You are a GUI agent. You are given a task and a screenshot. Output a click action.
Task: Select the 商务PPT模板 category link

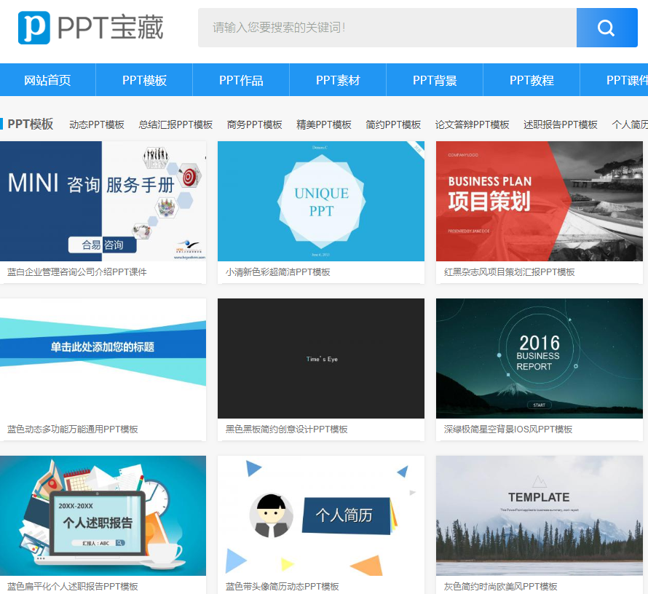pyautogui.click(x=254, y=124)
